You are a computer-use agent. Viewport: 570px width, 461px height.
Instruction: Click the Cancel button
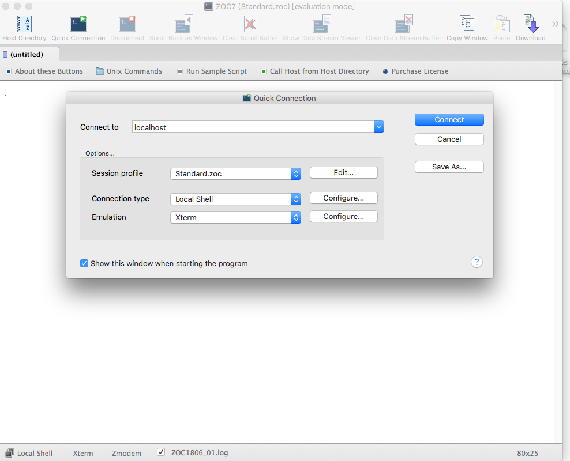click(x=449, y=139)
